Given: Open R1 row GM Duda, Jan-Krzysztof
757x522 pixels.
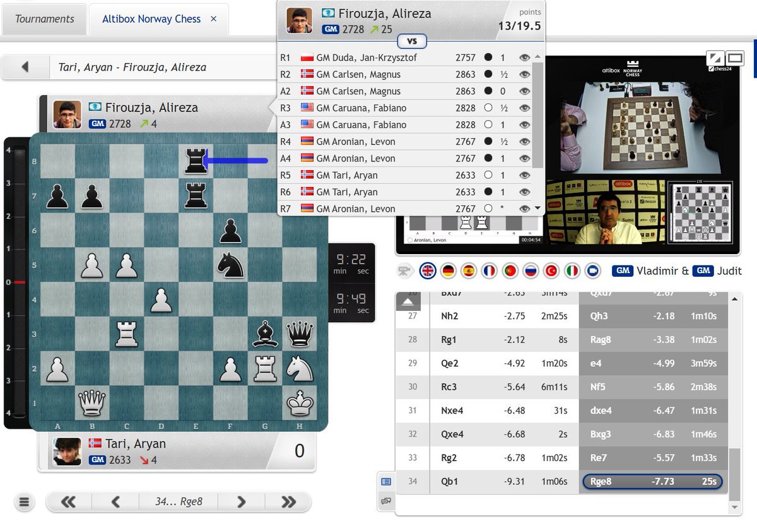Looking at the screenshot, I should [406, 57].
